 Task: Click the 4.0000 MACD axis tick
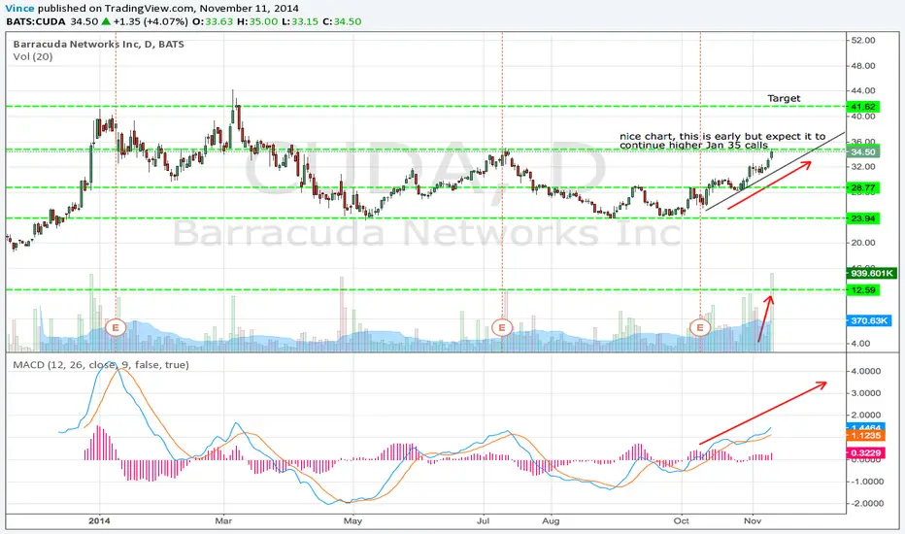click(x=866, y=371)
